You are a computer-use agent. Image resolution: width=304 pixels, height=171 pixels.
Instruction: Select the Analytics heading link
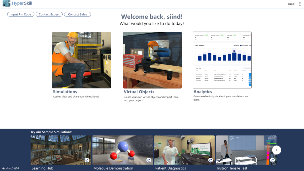[x=203, y=92]
